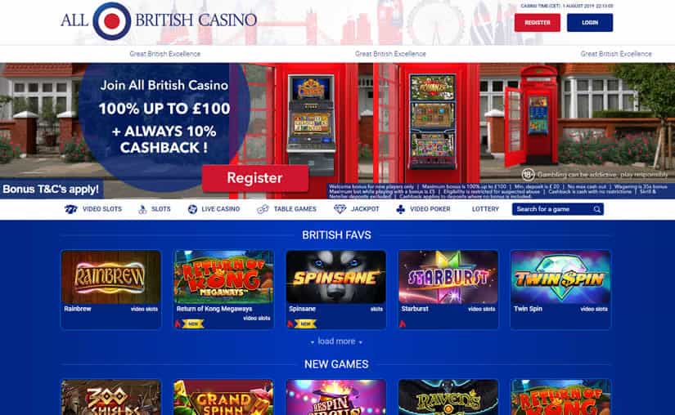Image resolution: width=675 pixels, height=415 pixels.
Task: Click the flame icon under Starburst
Action: point(403,324)
